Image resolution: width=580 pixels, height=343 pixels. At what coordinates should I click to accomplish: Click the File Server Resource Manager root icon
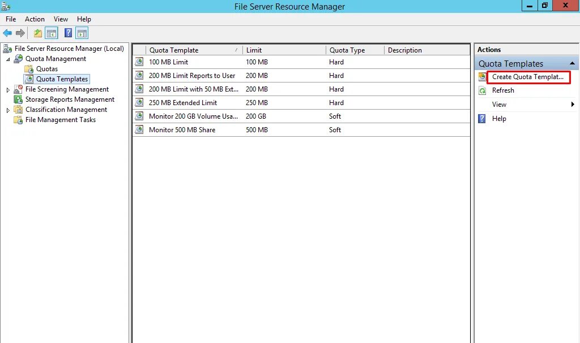pyautogui.click(x=7, y=49)
